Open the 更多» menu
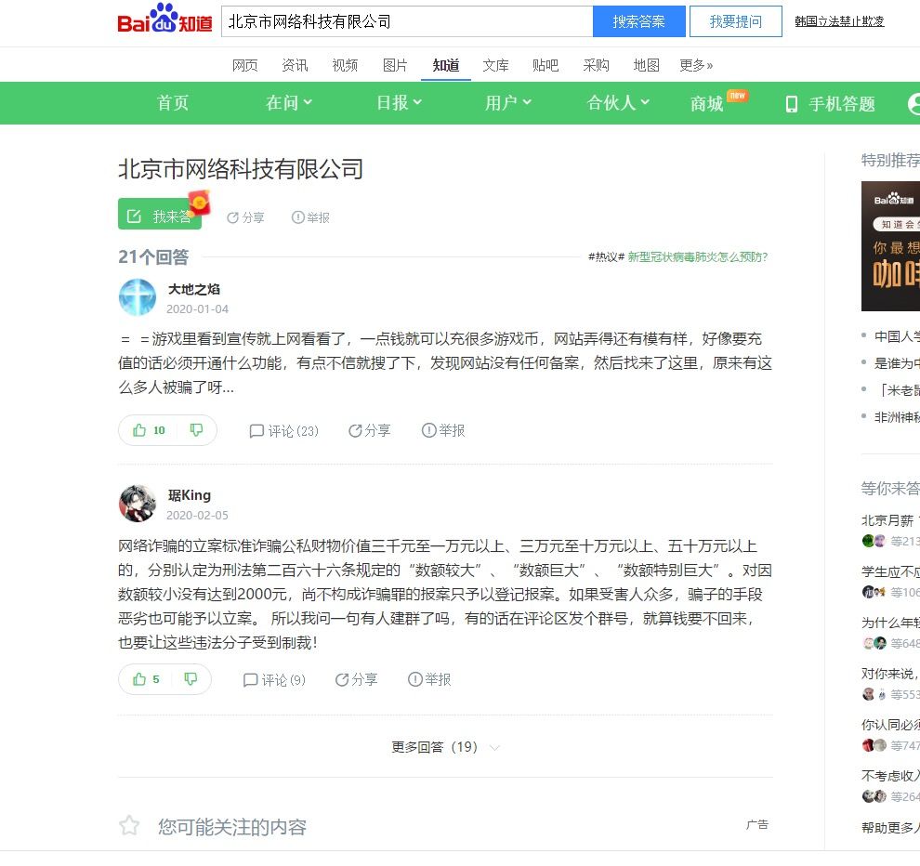Screen dimensions: 920x866 696,65
